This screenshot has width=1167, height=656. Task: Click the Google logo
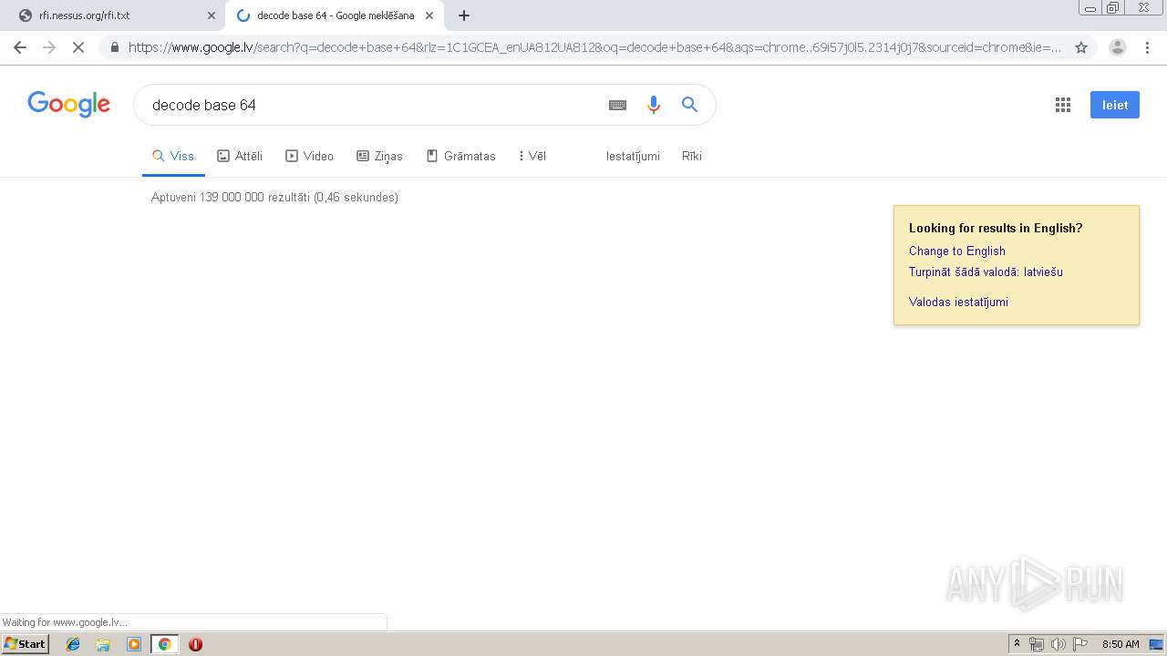[x=68, y=104]
